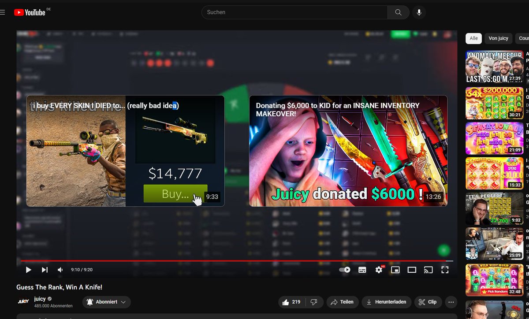This screenshot has height=319, width=529.
Task: Switch to theater mode
Action: coord(412,270)
